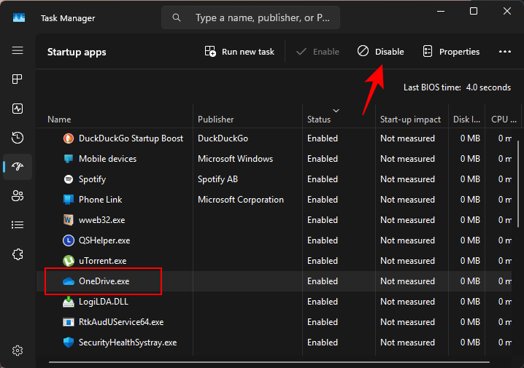This screenshot has width=524, height=368.
Task: Select the uTorrent.exe name text
Action: pyautogui.click(x=103, y=261)
